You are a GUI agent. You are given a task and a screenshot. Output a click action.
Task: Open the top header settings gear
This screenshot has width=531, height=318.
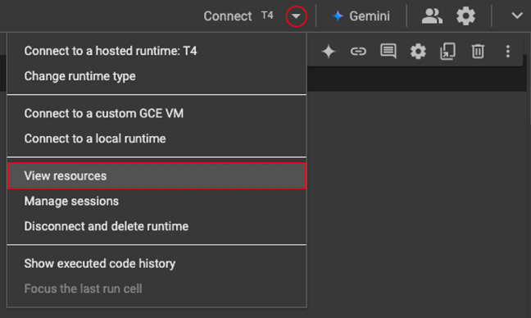pyautogui.click(x=465, y=16)
